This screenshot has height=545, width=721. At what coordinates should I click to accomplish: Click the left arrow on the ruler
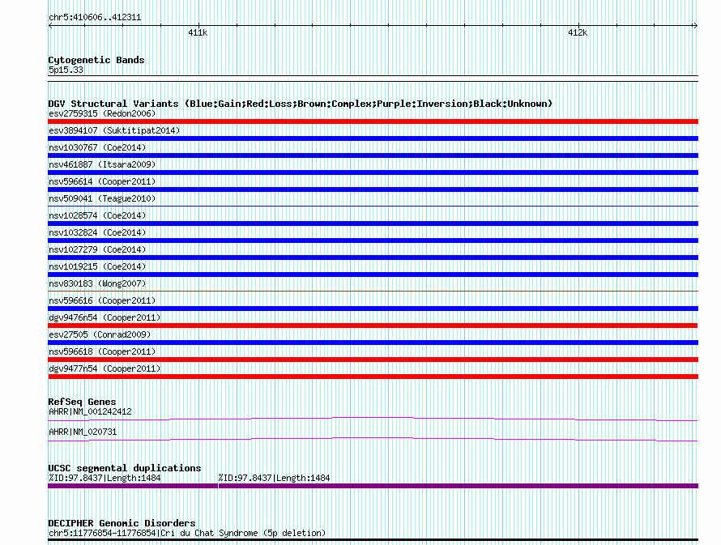pos(50,26)
